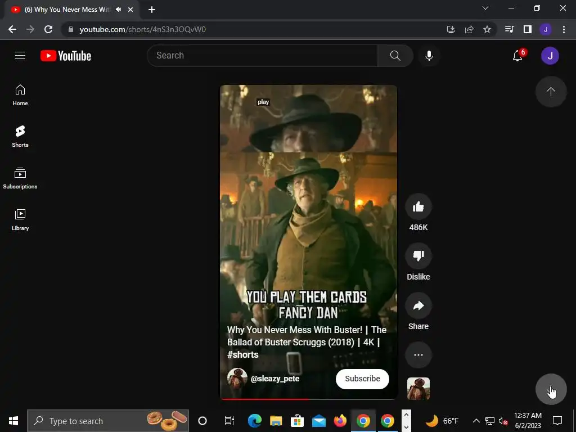Open Home in the sidebar
This screenshot has width=576, height=432.
tap(20, 95)
